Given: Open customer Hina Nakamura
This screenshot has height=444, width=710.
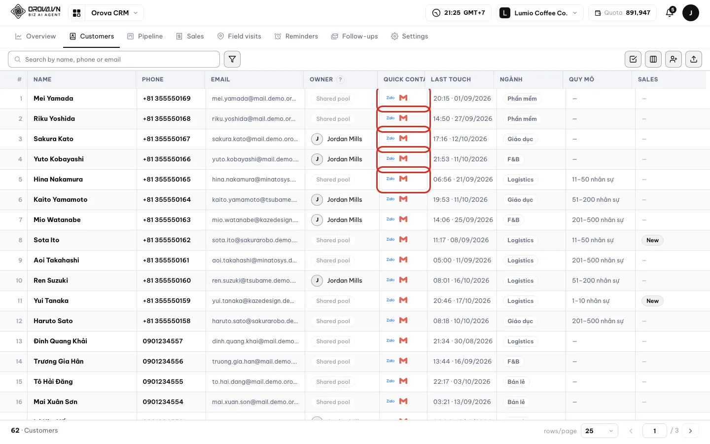Looking at the screenshot, I should [58, 180].
